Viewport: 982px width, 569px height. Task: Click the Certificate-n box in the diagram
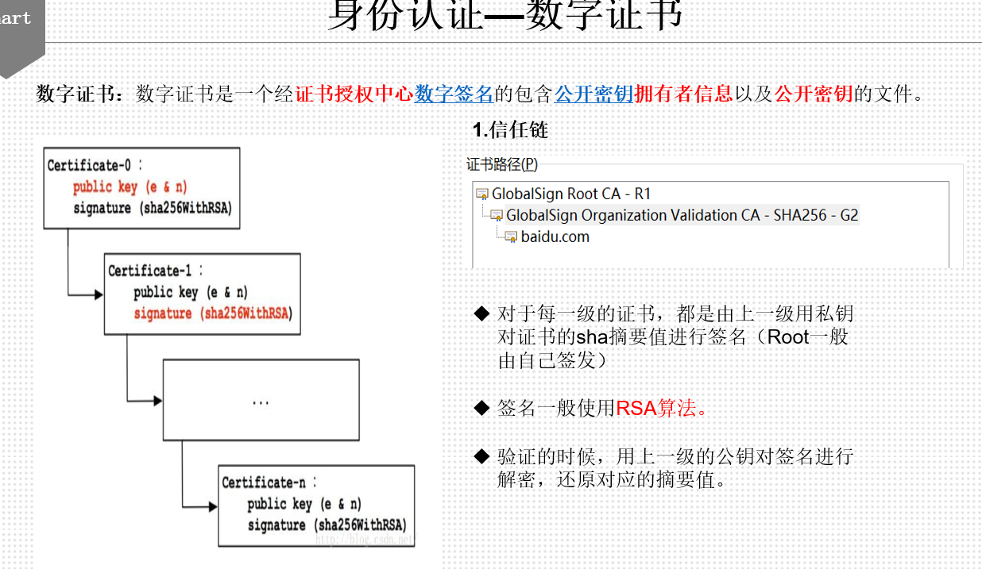point(316,506)
